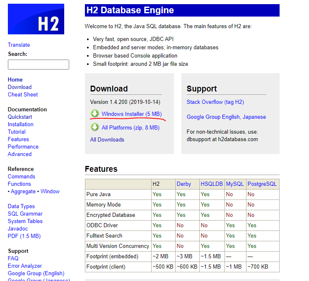
Task: Click the green download icon beside All Platforms
Action: pos(95,127)
